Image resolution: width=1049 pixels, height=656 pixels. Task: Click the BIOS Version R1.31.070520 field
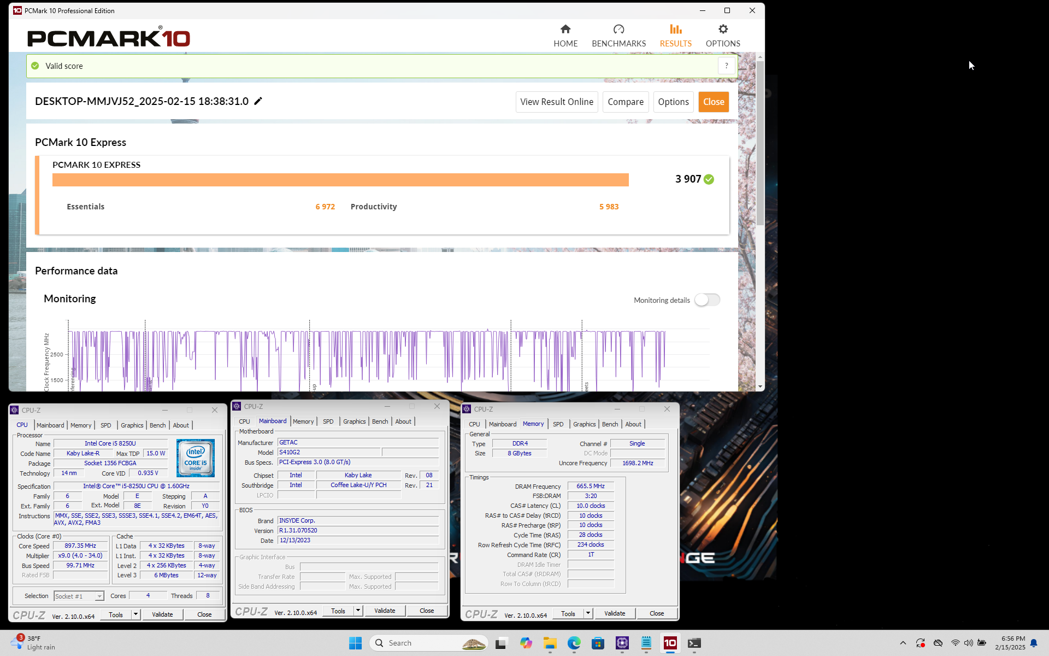tap(358, 530)
